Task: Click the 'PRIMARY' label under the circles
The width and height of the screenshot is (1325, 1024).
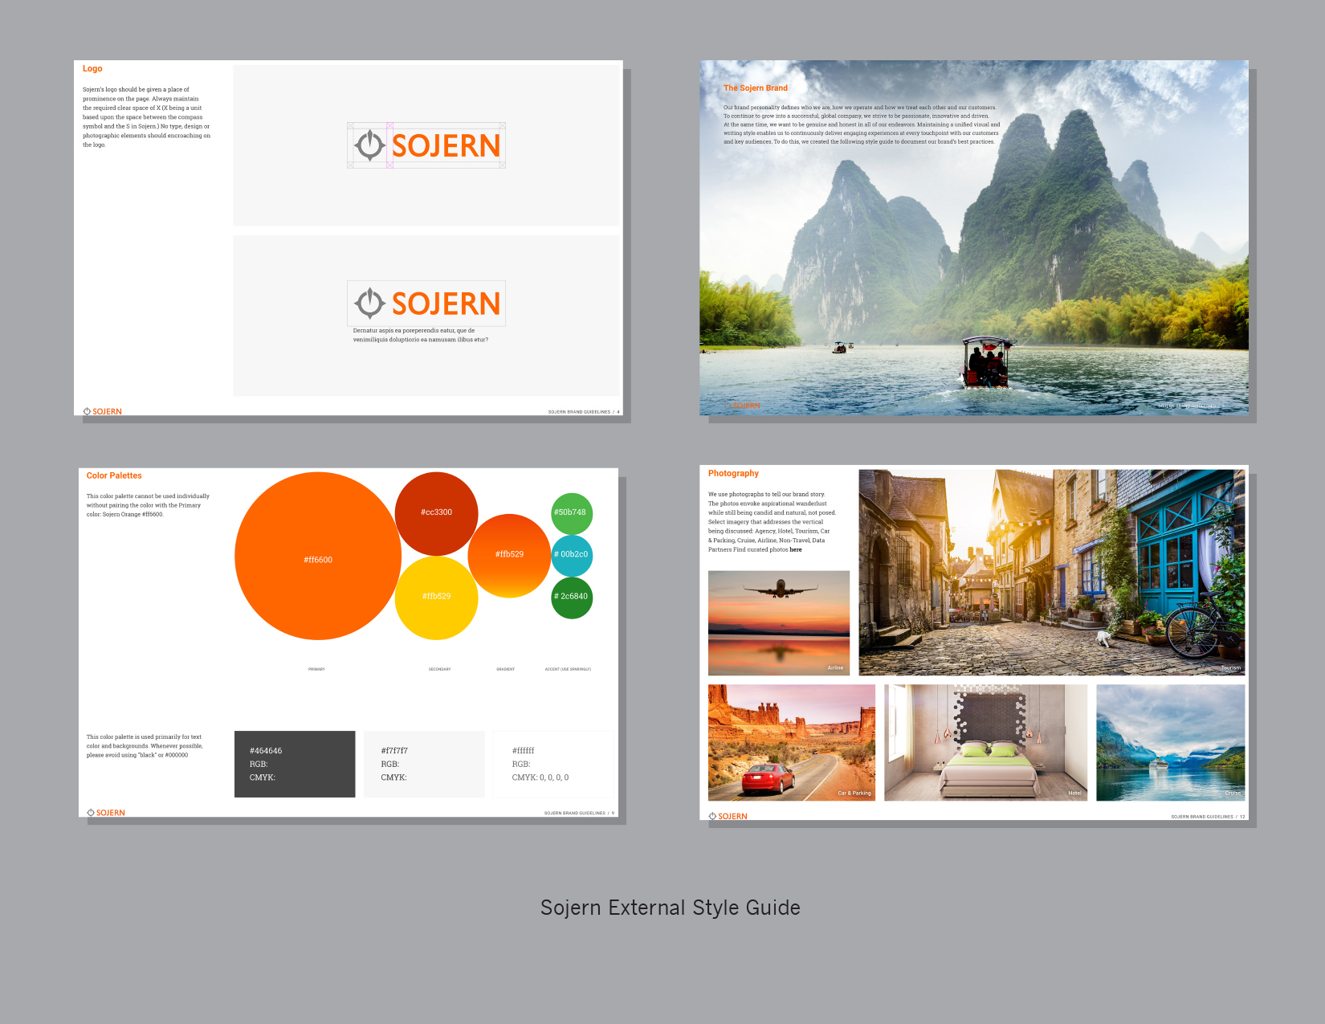Action: click(x=316, y=669)
